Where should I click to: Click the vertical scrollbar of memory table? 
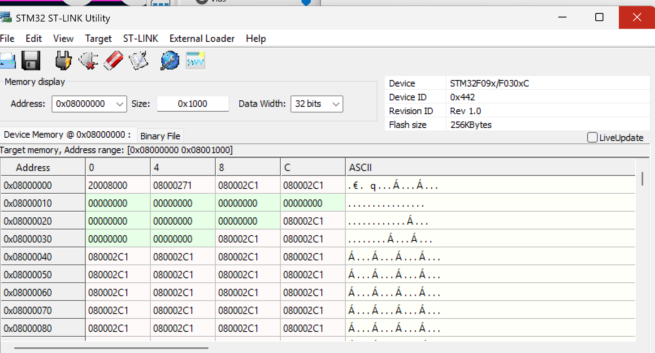(x=642, y=179)
